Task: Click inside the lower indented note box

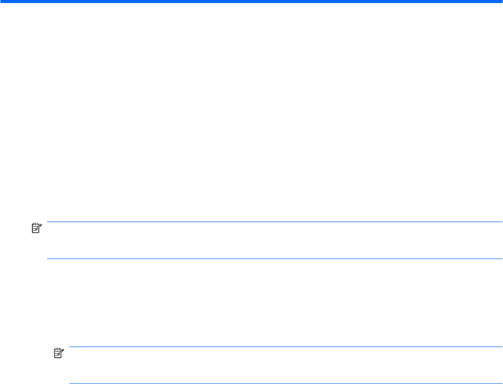Action: point(284,365)
